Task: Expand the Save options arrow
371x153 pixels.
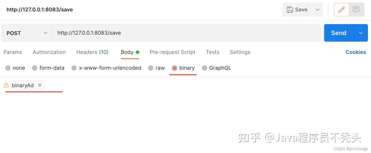Action: (x=317, y=10)
